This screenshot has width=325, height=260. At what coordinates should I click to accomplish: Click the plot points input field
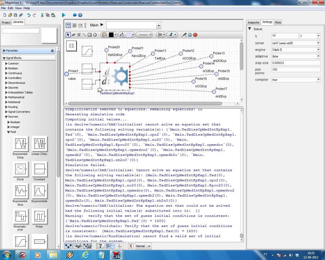point(296,70)
